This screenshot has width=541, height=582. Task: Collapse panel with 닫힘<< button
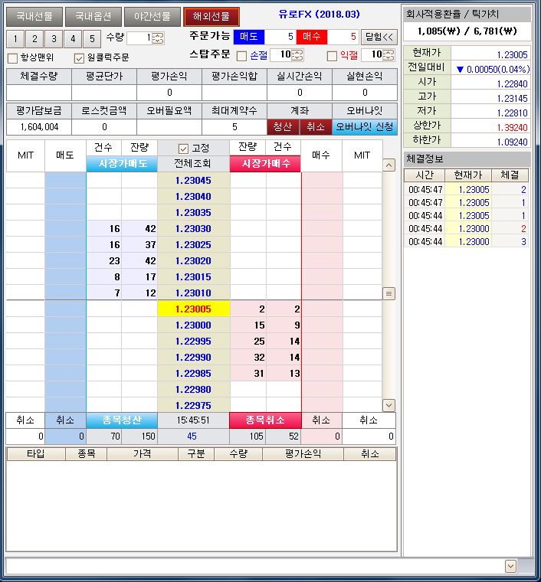tap(379, 37)
